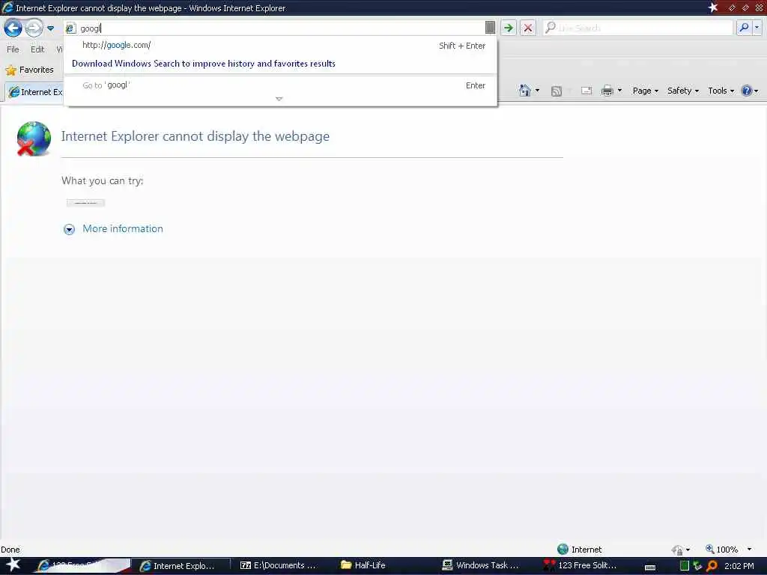Switch to E:\Documents taskbar window

click(x=279, y=566)
